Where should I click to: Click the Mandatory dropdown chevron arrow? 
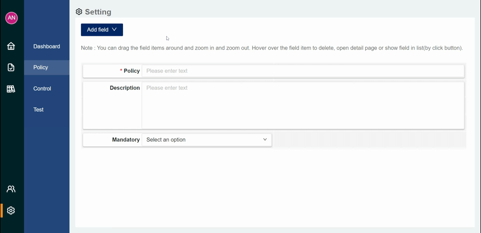(265, 140)
